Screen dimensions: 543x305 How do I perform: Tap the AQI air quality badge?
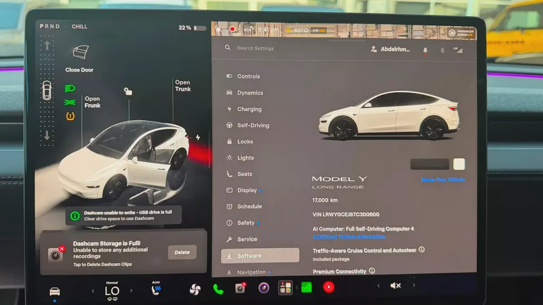click(319, 31)
